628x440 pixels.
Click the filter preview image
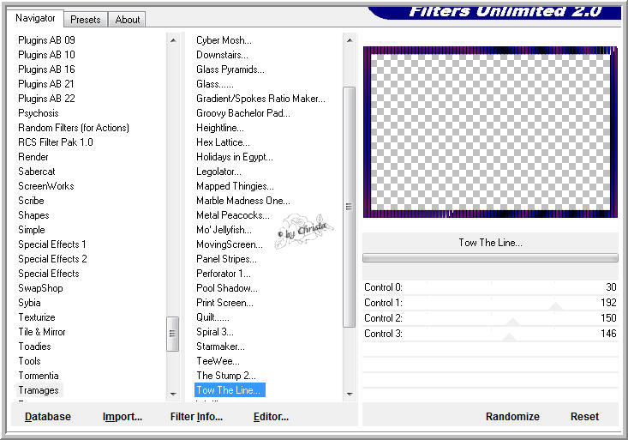(x=490, y=132)
